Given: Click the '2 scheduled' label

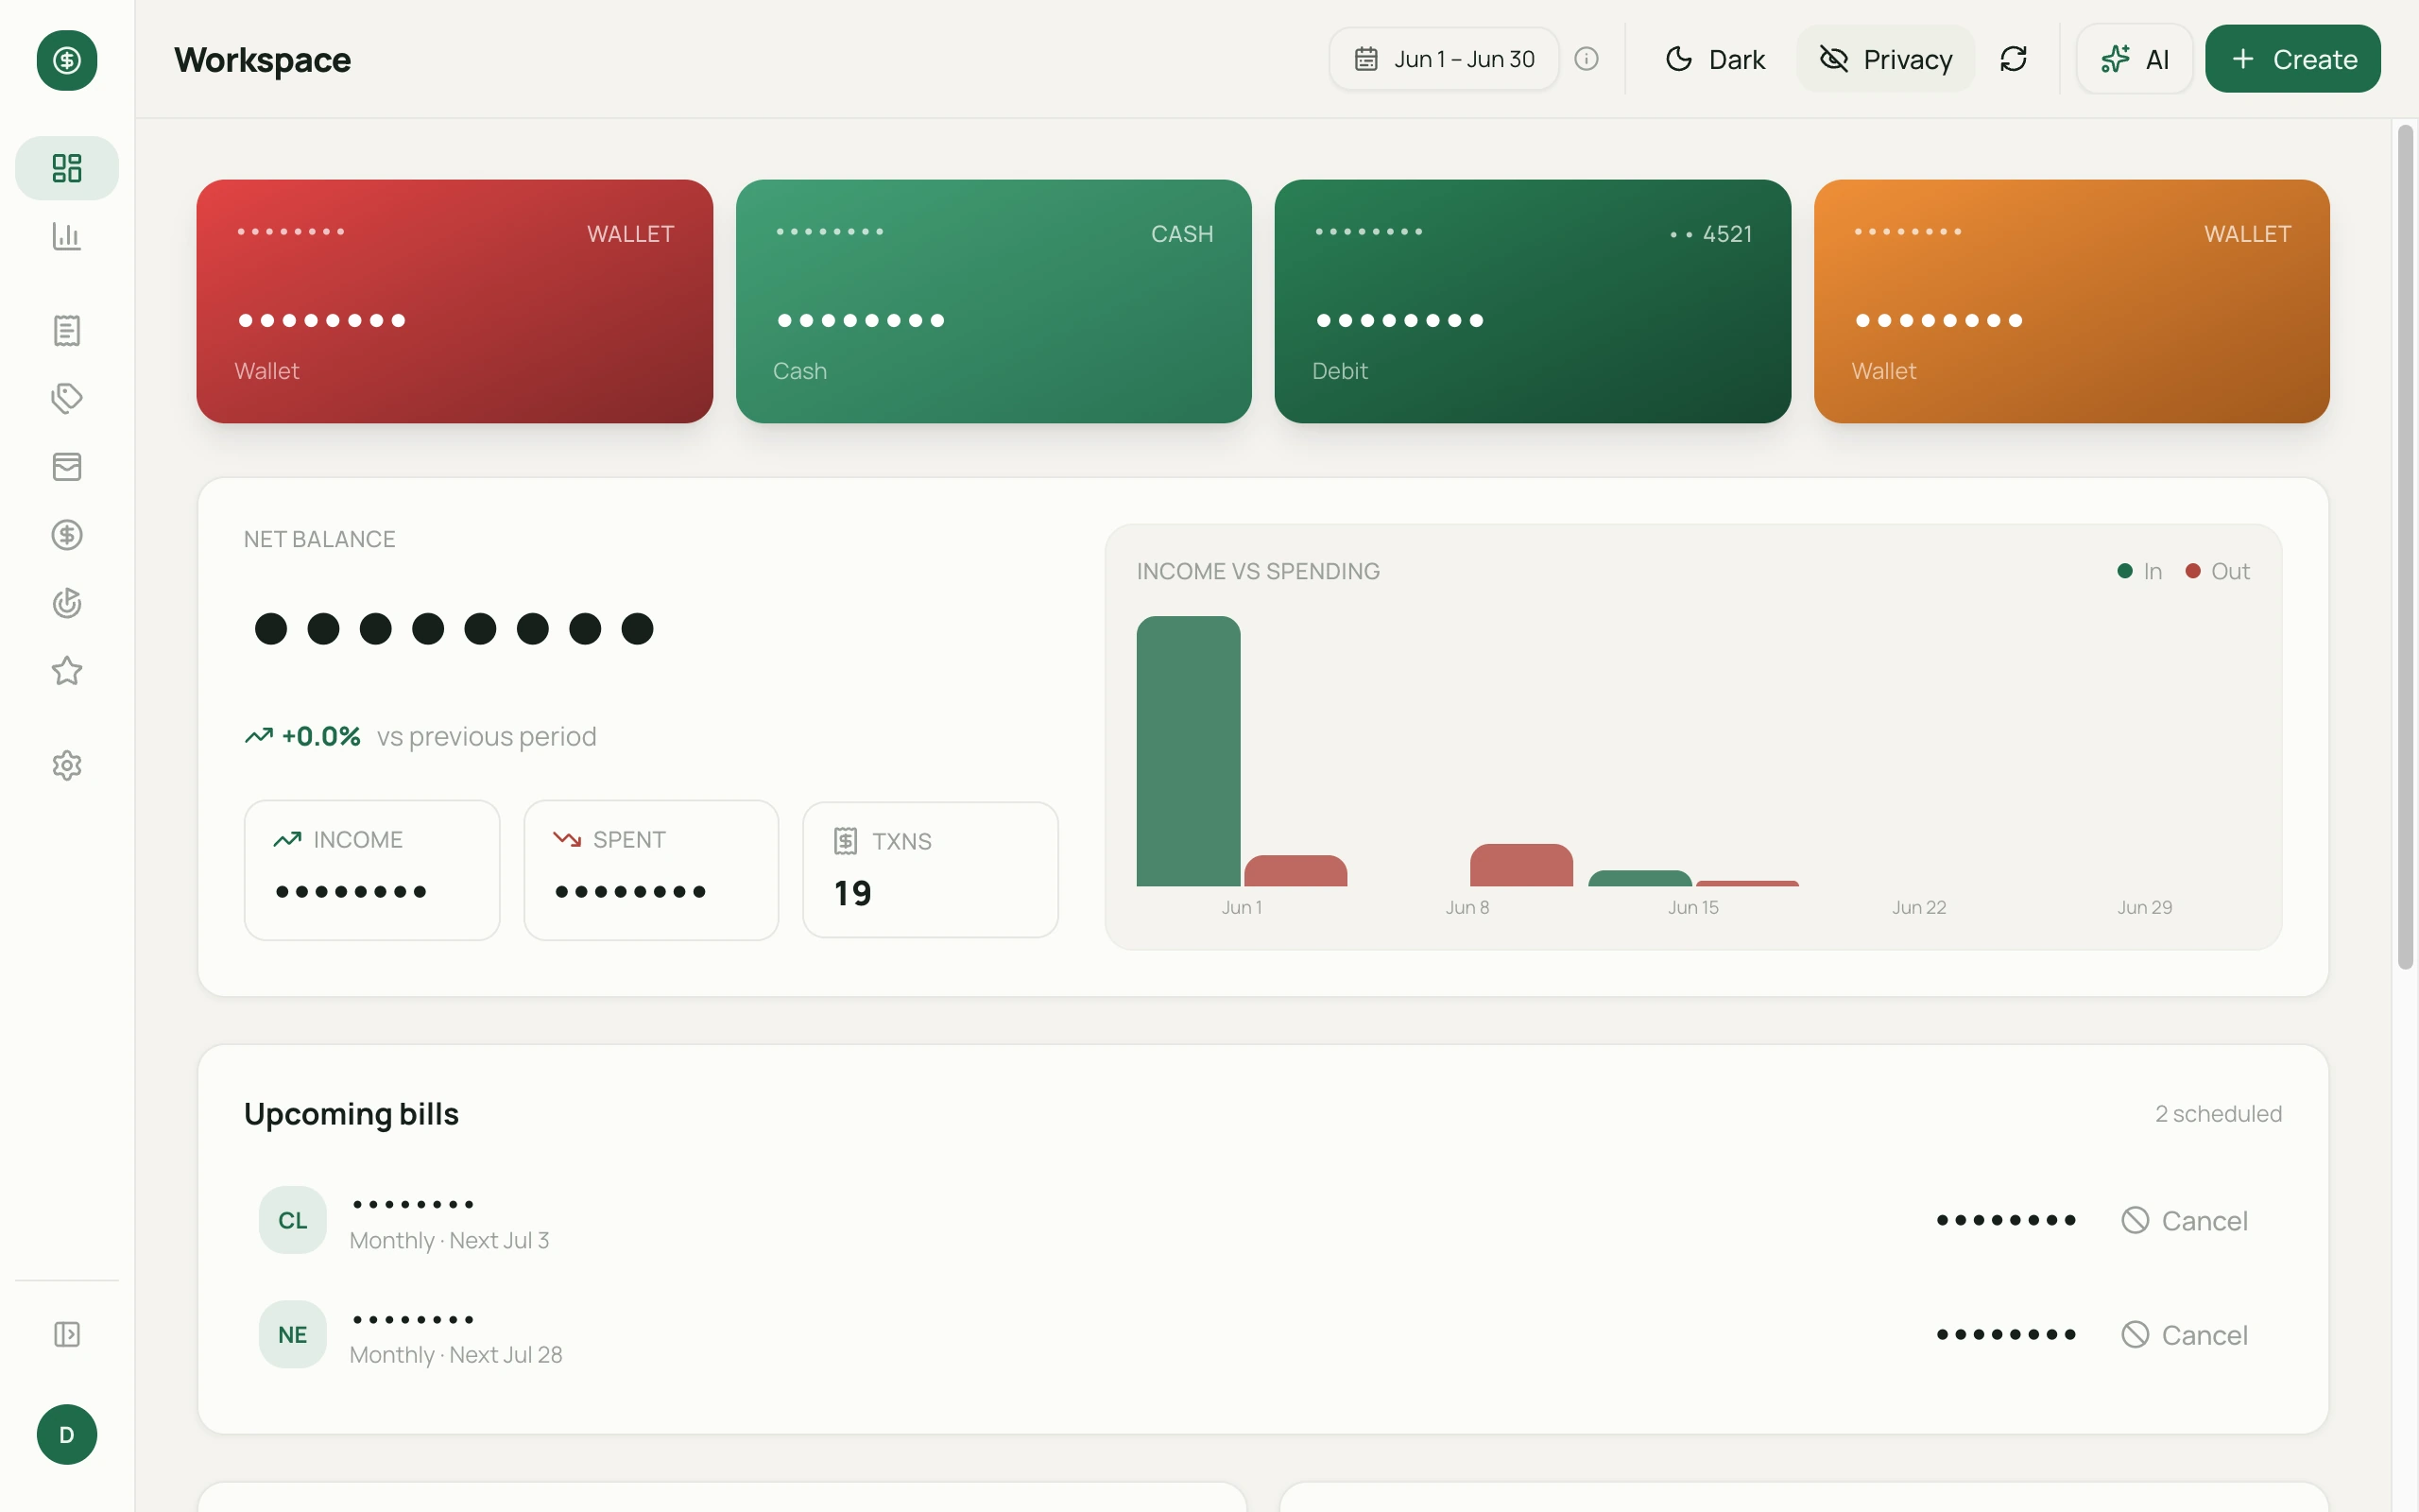Looking at the screenshot, I should [2218, 1114].
